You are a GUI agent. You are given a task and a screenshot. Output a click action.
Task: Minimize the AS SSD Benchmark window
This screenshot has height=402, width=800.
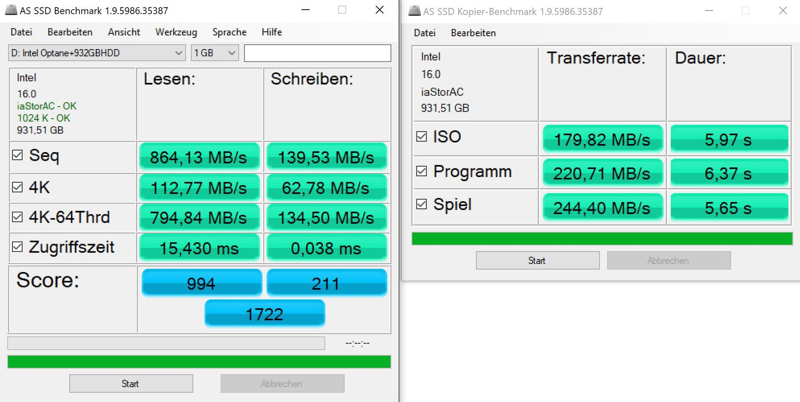pos(305,10)
